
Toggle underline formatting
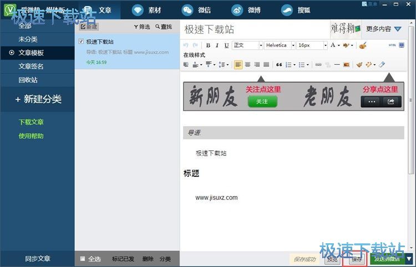226,45
